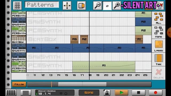Click the Record button
Image resolution: width=171 pixels, height=96 pixels.
[x=156, y=93]
